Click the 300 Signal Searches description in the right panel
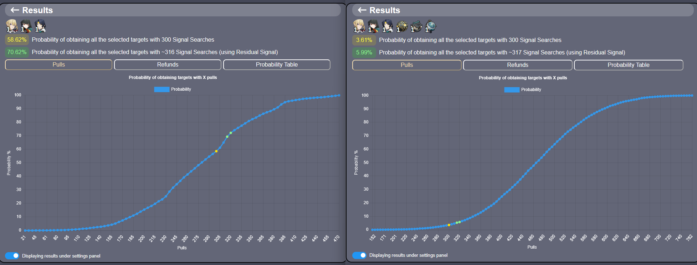The width and height of the screenshot is (697, 265). point(470,40)
